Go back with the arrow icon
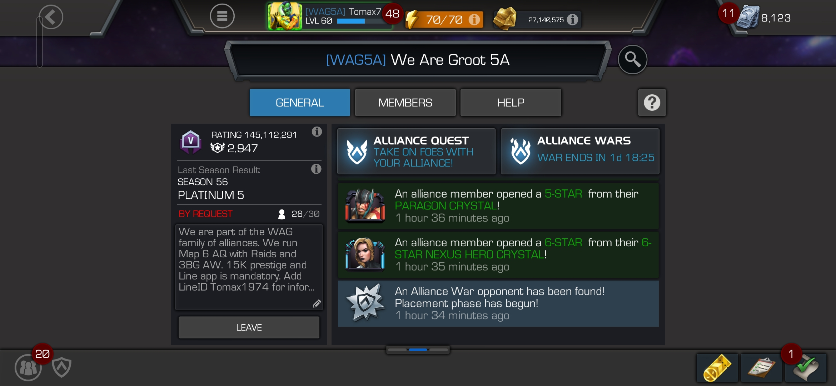836x386 pixels. pyautogui.click(x=51, y=17)
